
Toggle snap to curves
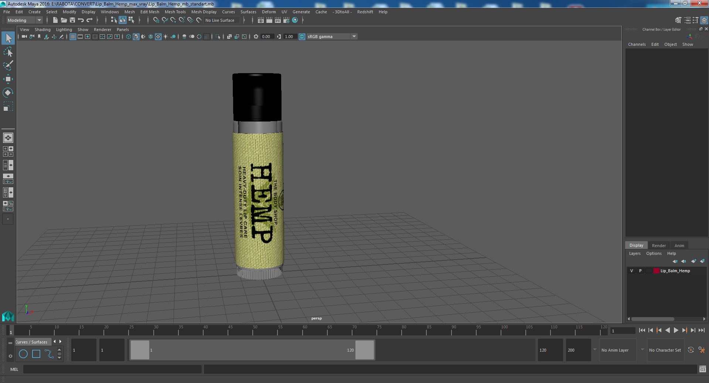(x=164, y=20)
